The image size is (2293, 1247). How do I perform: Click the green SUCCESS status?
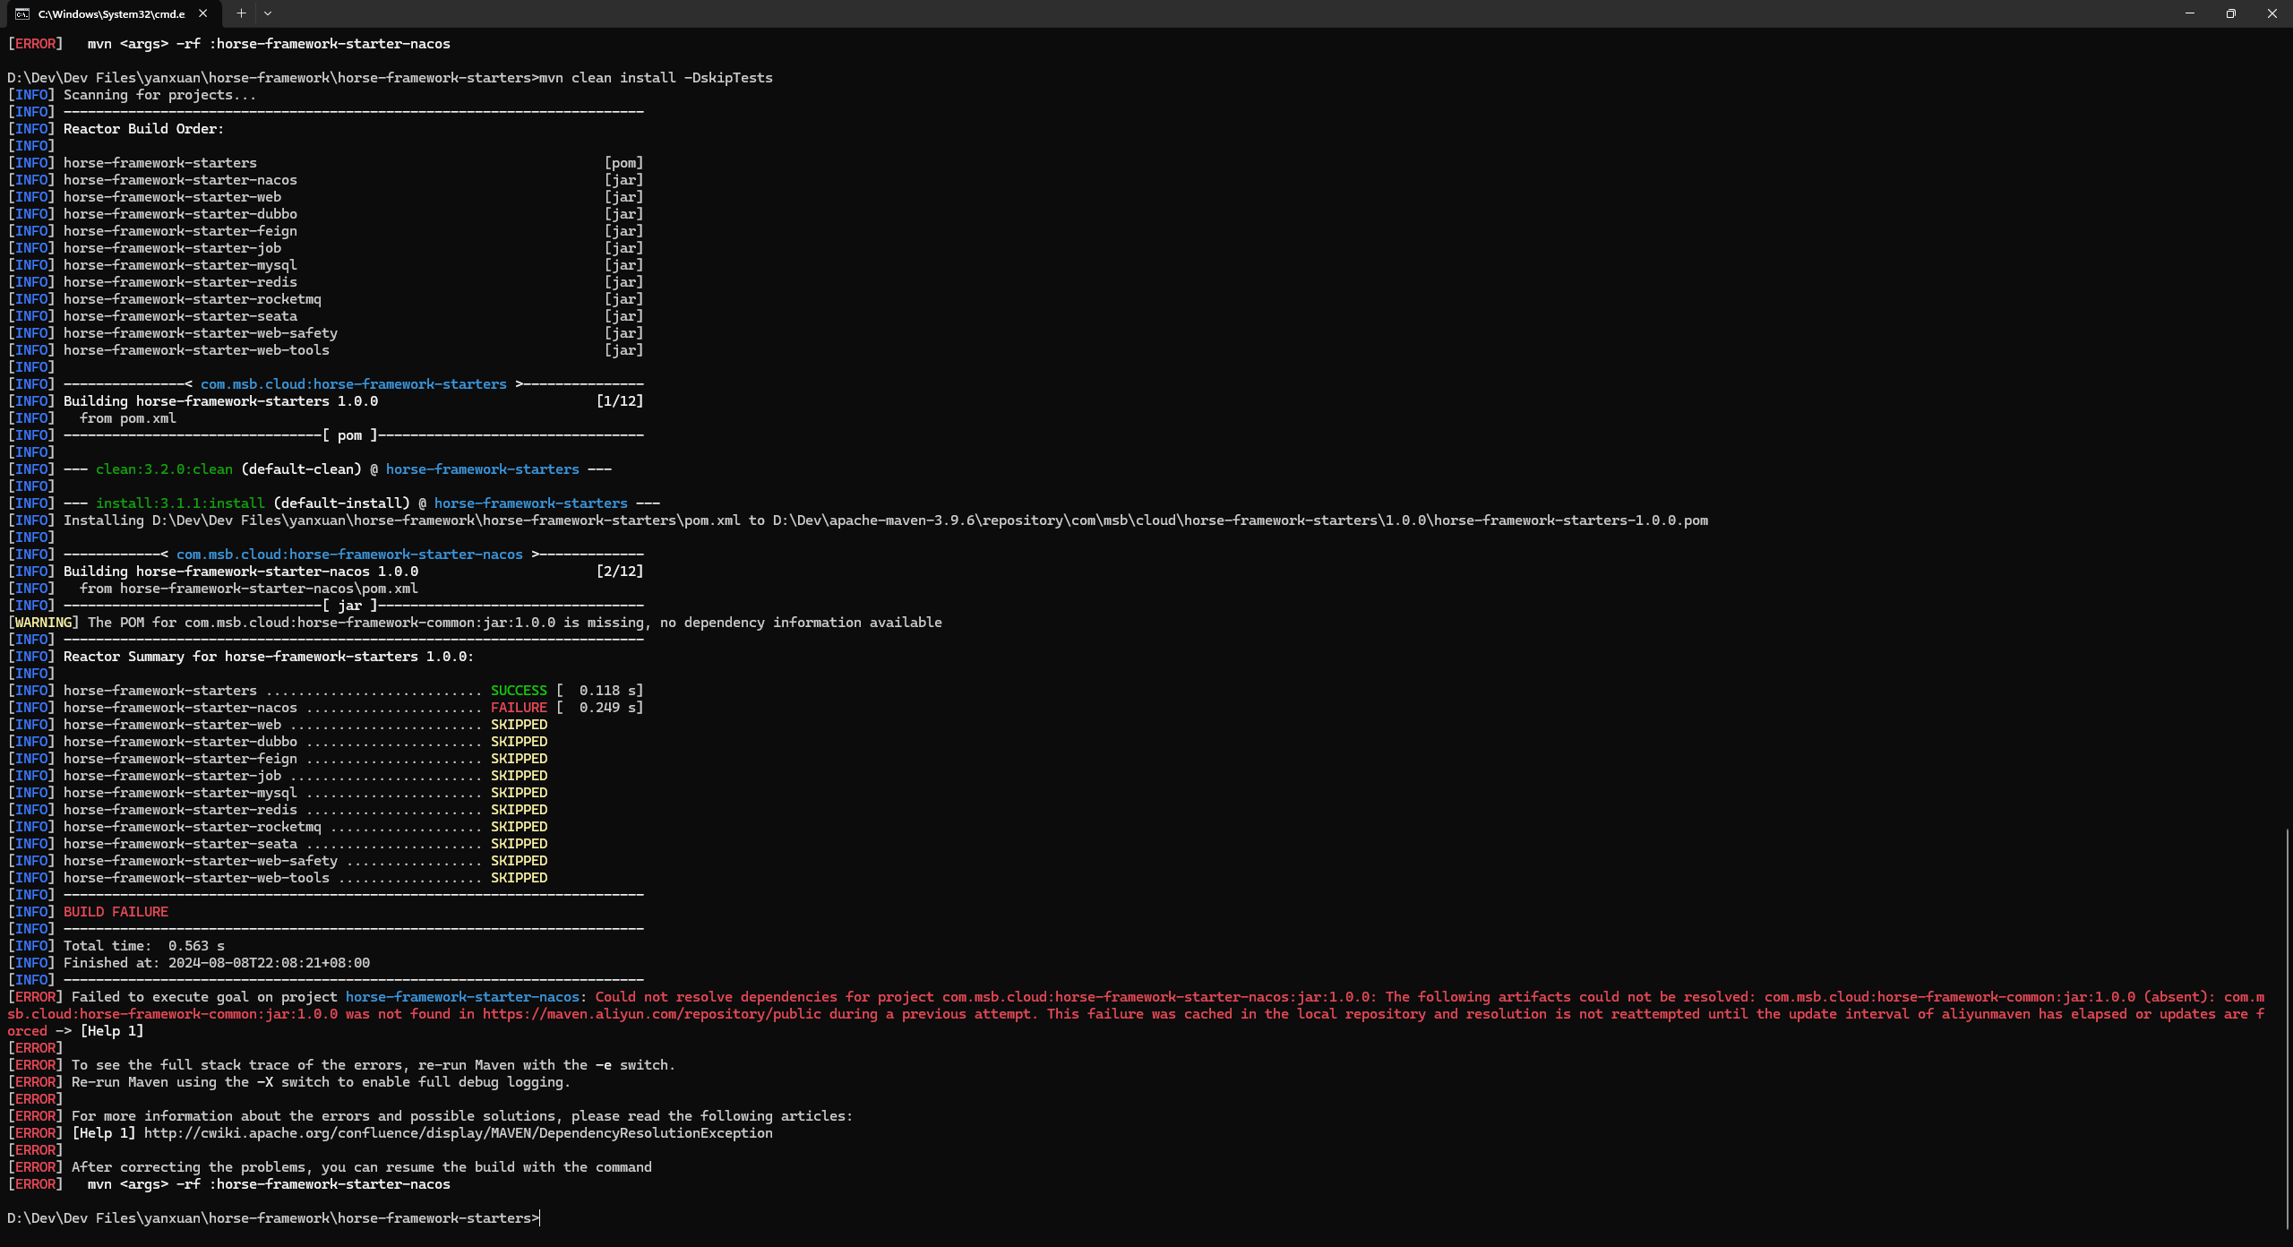519,691
